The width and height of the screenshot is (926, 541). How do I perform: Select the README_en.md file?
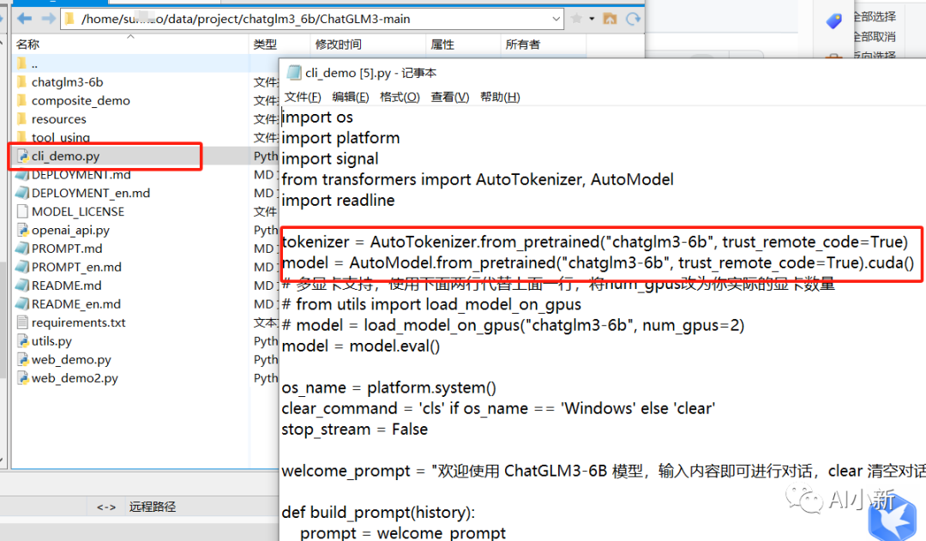pyautogui.click(x=75, y=304)
